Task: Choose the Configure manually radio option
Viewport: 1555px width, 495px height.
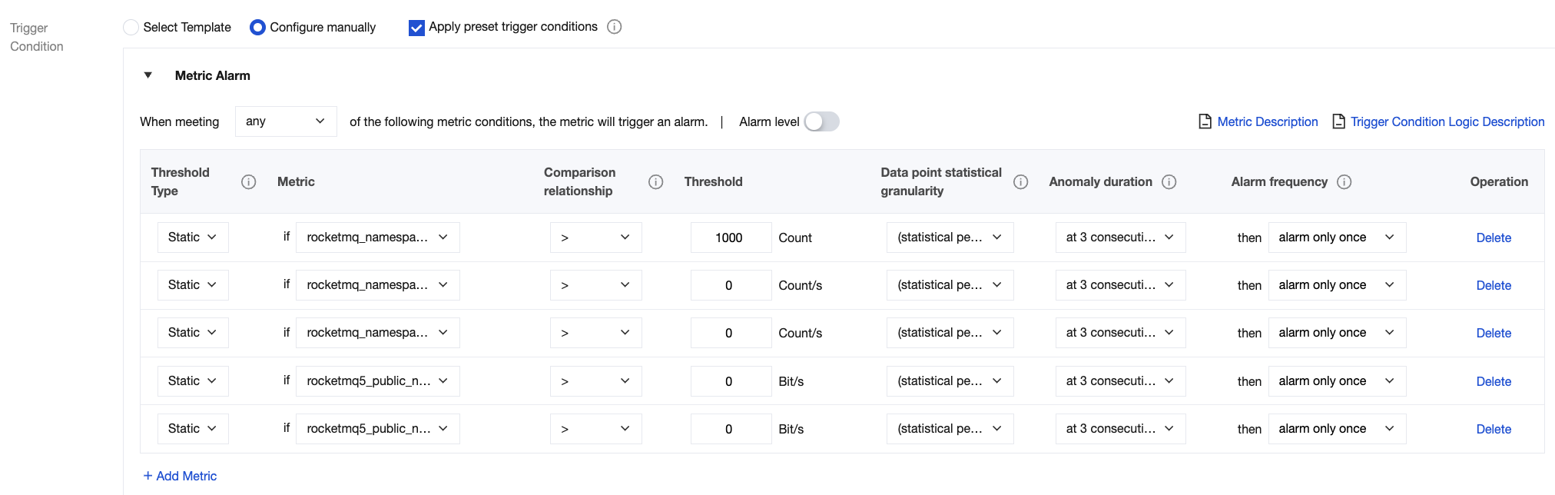Action: [x=258, y=28]
